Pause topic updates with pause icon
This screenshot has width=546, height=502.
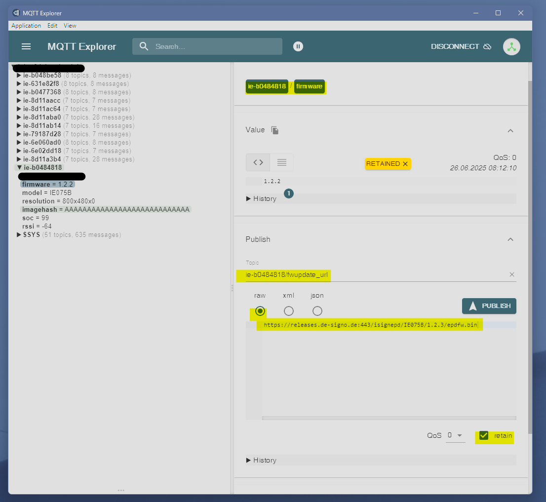[x=298, y=46]
